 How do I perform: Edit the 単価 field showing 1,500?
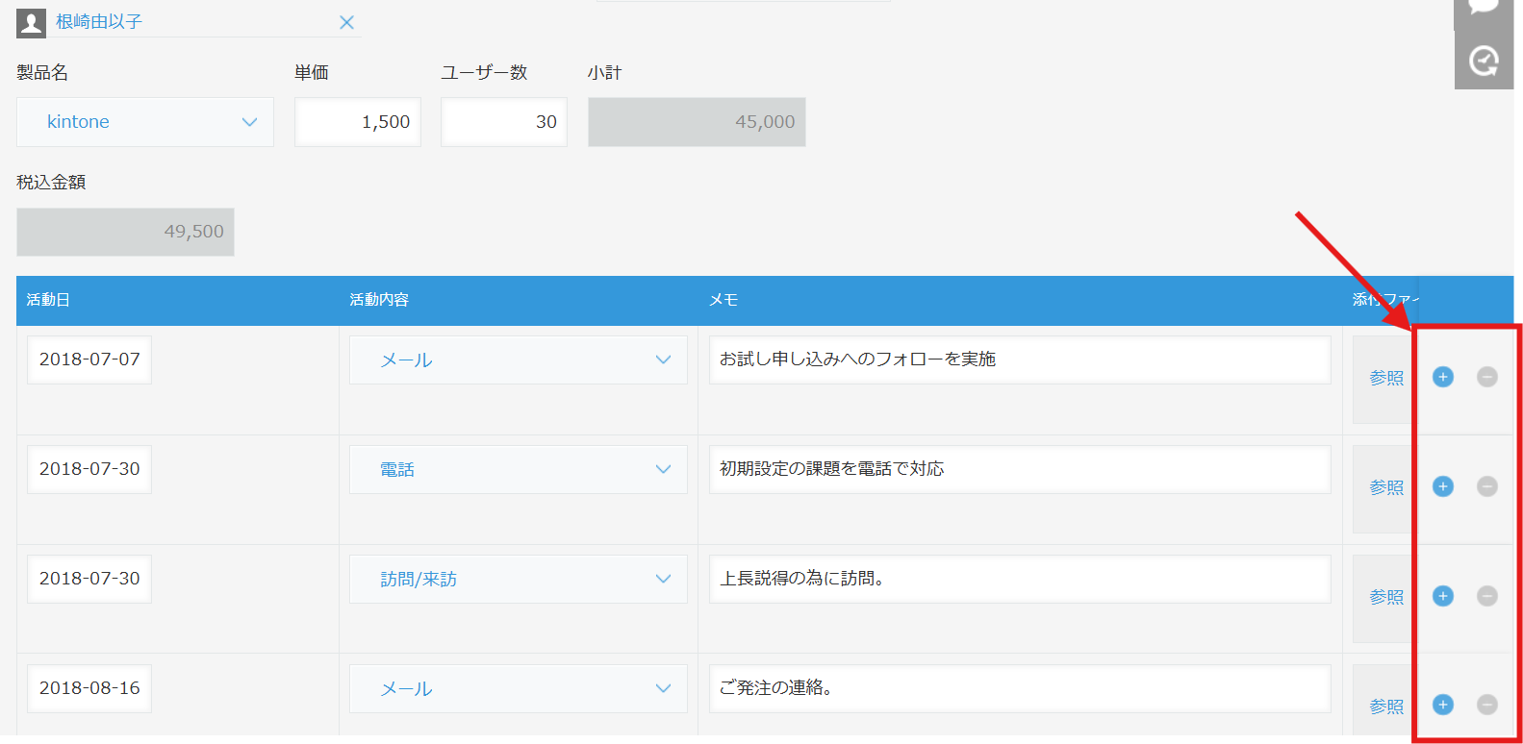point(358,122)
